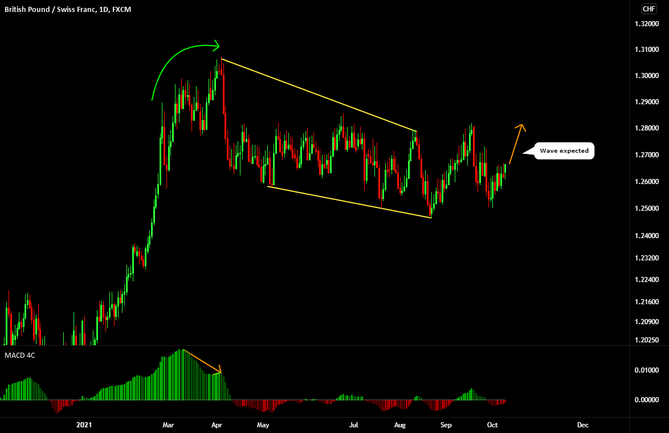The image size is (669, 433).
Task: Click the CHF currency button
Action: (x=648, y=9)
